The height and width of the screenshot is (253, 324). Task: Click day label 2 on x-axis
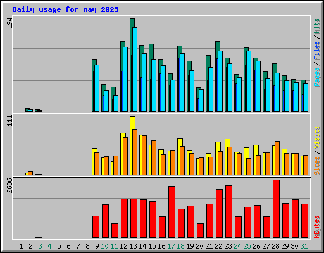pos(30,246)
